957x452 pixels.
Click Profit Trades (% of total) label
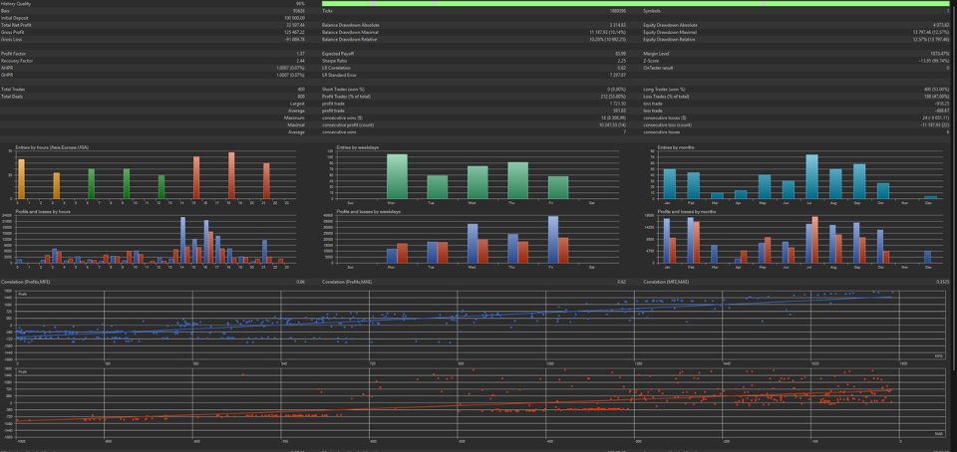click(x=346, y=97)
